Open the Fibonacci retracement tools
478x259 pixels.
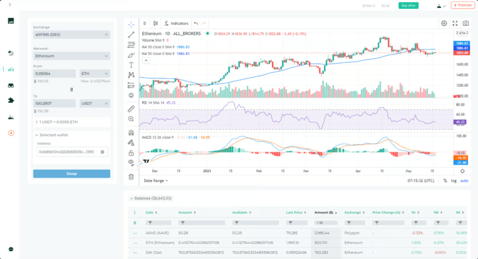click(x=131, y=45)
